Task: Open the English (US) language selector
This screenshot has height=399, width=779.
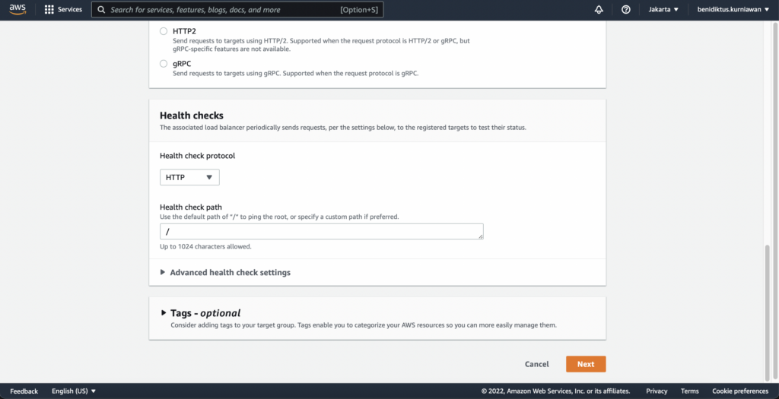Action: click(x=74, y=391)
